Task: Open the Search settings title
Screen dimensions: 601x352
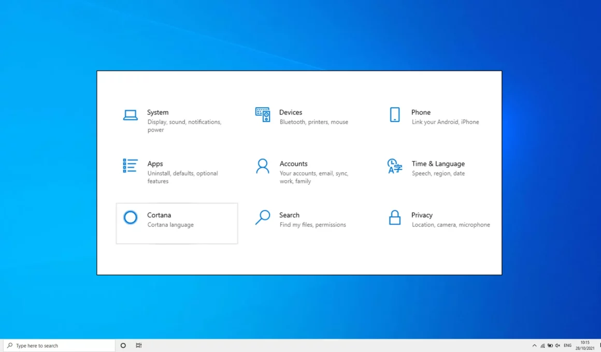Action: click(x=290, y=215)
